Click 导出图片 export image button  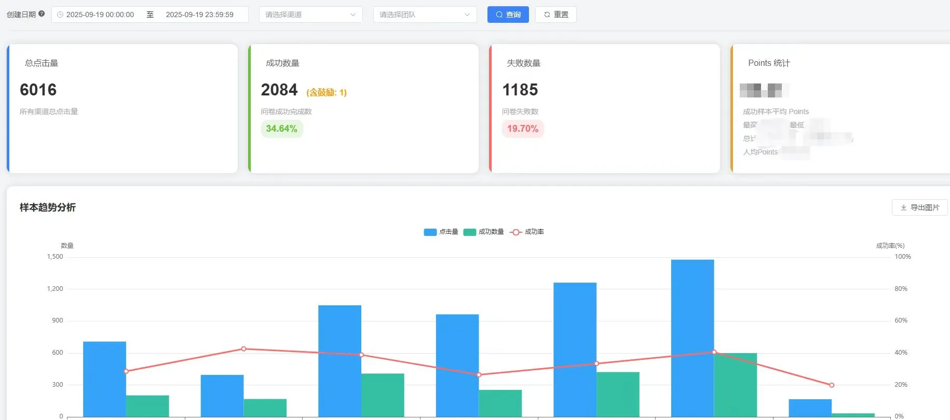point(919,207)
